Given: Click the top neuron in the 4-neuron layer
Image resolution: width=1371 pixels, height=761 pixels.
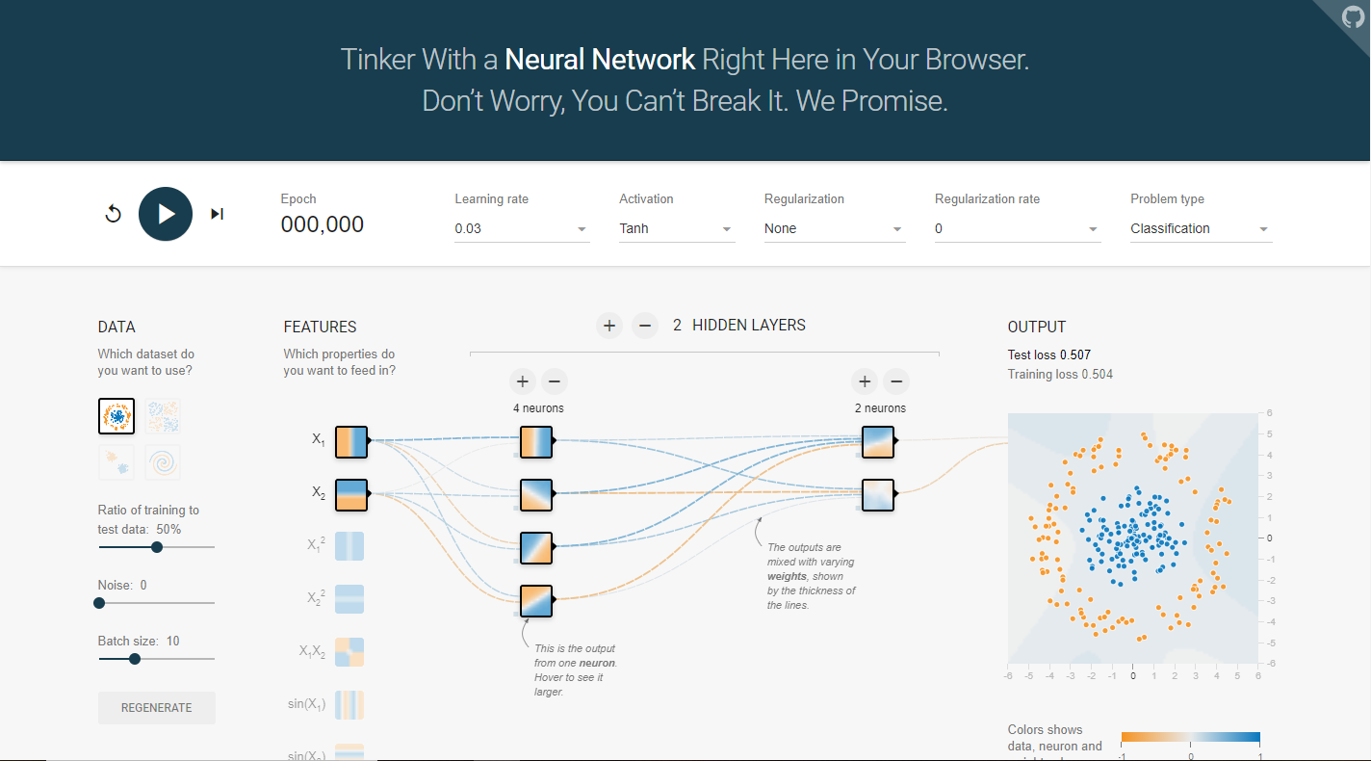Looking at the screenshot, I should [x=536, y=442].
